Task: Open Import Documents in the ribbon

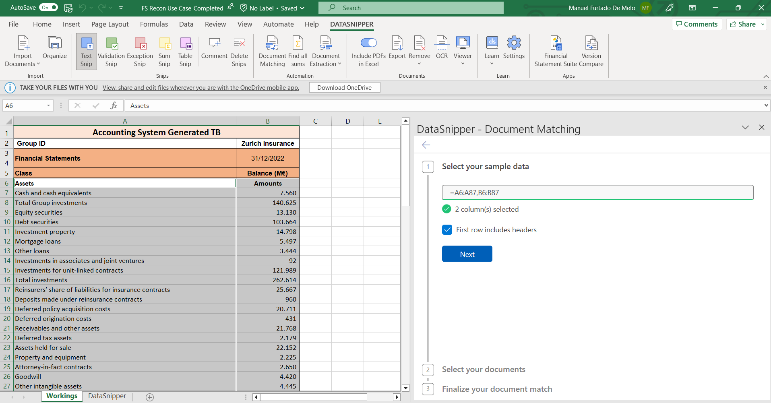Action: coord(23,51)
